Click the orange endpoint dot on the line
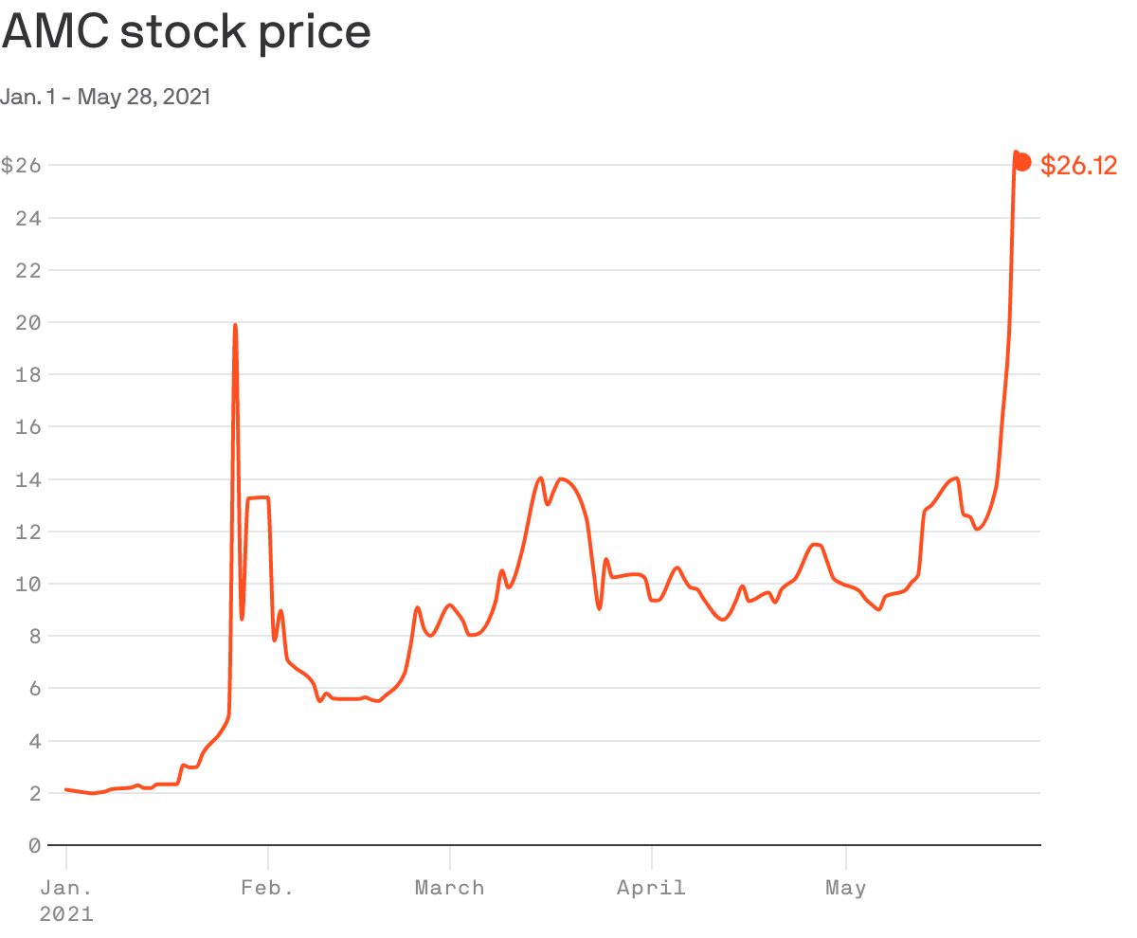This screenshot has width=1137, height=938. (x=1022, y=162)
